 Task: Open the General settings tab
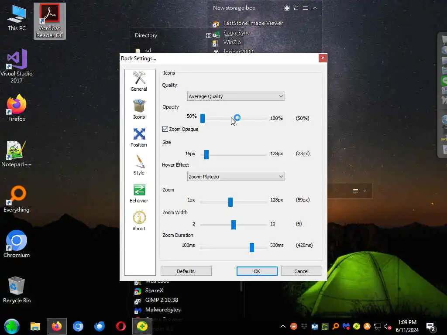pos(139,81)
